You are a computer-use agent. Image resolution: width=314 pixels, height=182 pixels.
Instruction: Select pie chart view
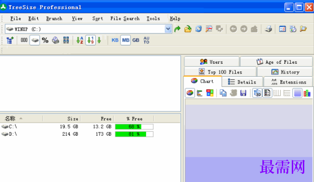click(190, 93)
